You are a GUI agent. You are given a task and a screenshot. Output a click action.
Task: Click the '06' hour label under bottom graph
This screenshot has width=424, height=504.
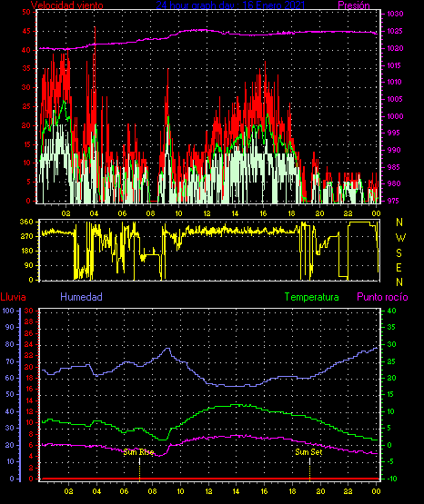(x=124, y=491)
